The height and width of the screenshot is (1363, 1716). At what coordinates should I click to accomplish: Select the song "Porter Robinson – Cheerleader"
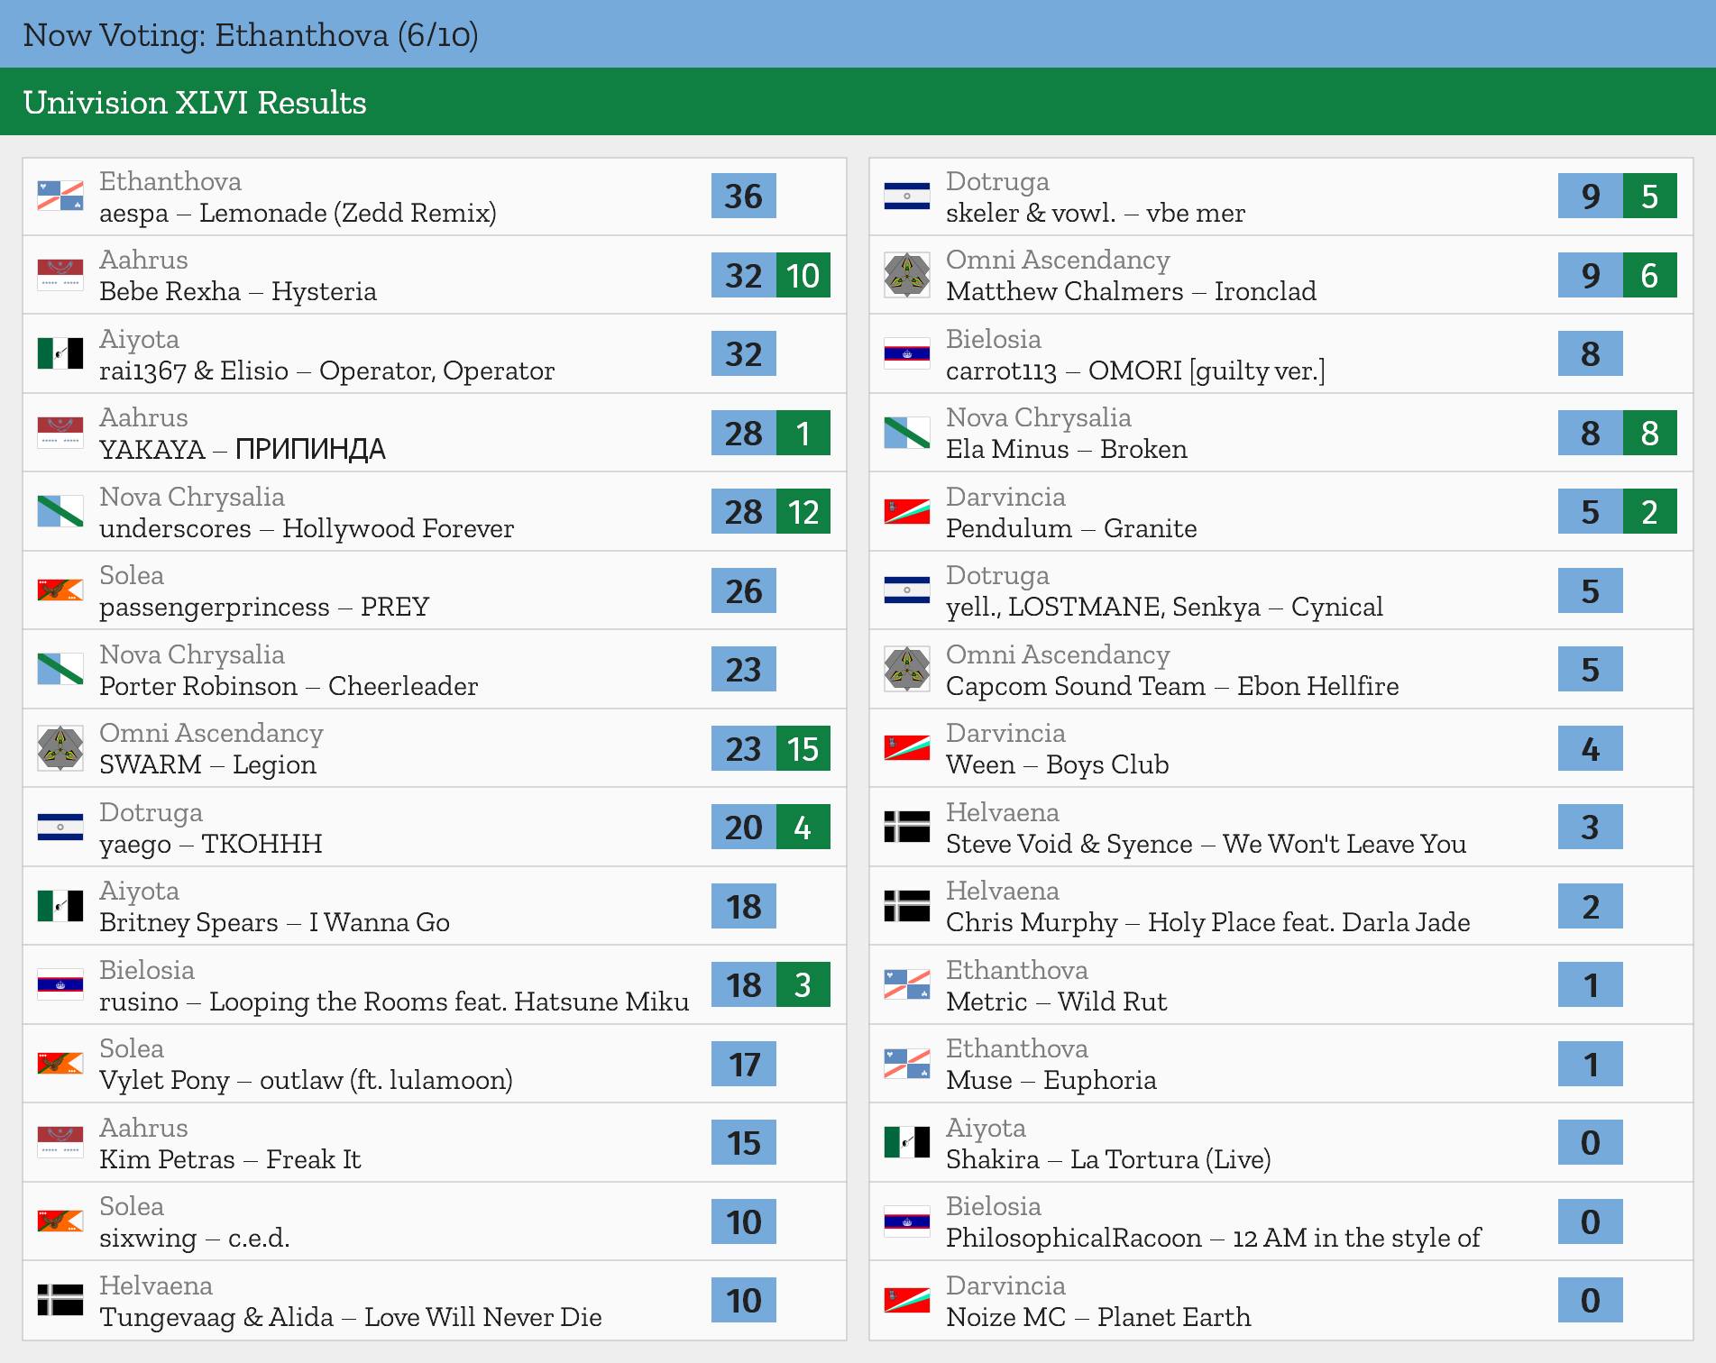tap(289, 687)
